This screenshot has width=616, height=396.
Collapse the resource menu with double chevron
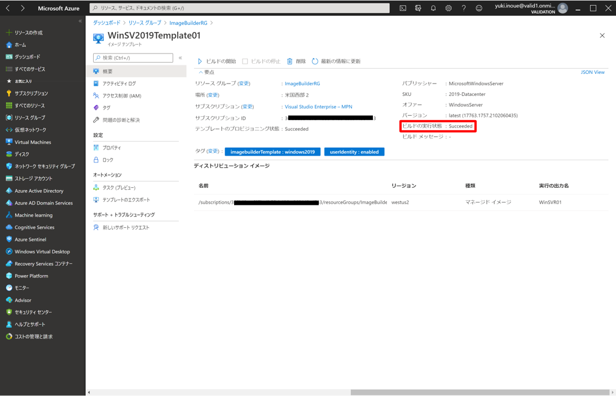pos(181,58)
